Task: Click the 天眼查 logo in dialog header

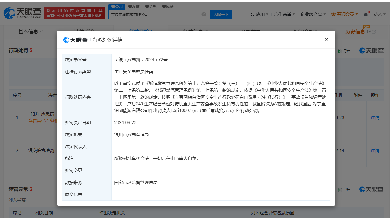Action: click(76, 40)
